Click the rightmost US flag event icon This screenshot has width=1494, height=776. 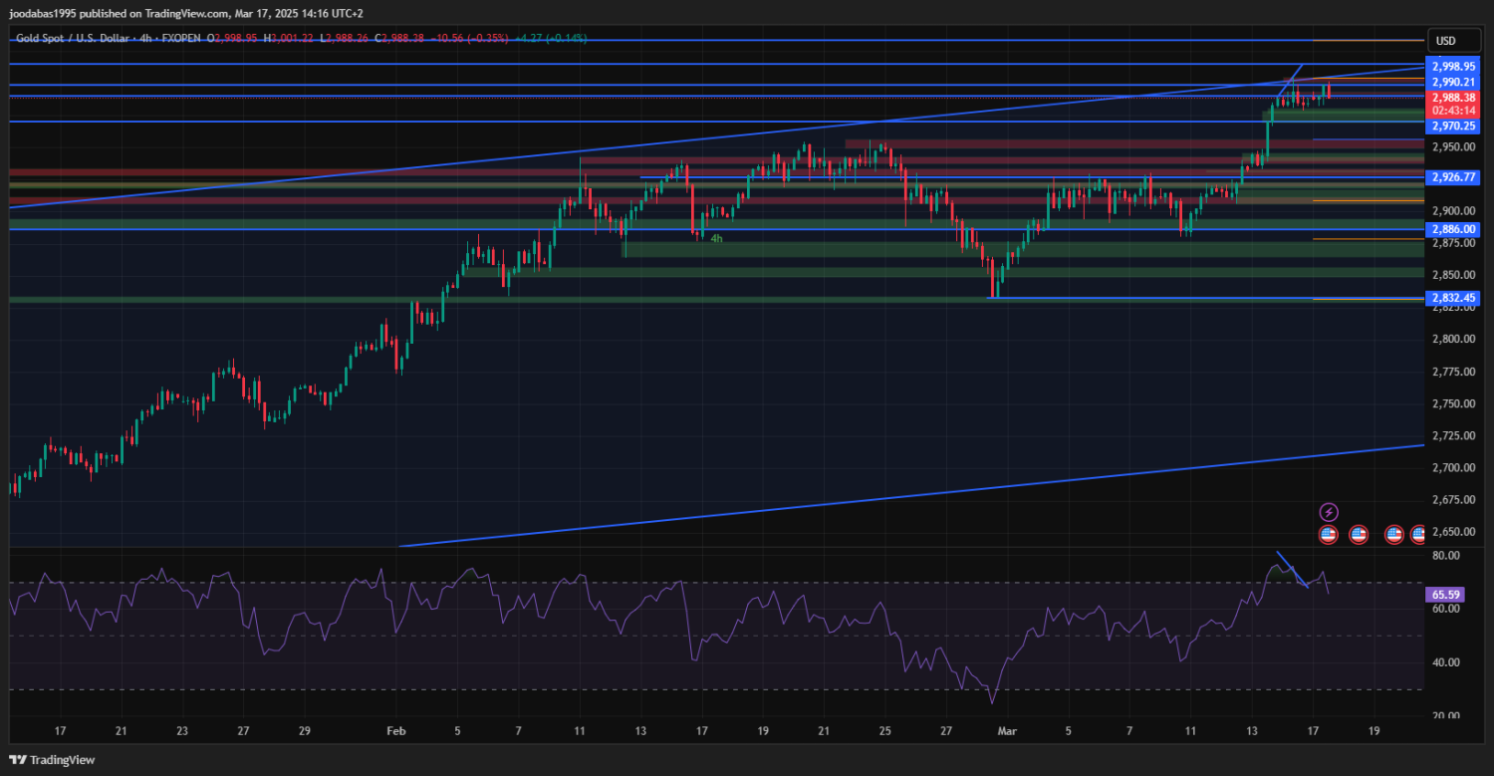(x=1418, y=535)
